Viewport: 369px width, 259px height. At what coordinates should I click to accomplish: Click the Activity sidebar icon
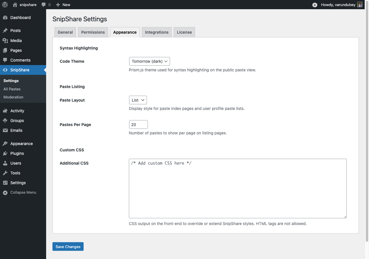(6, 111)
